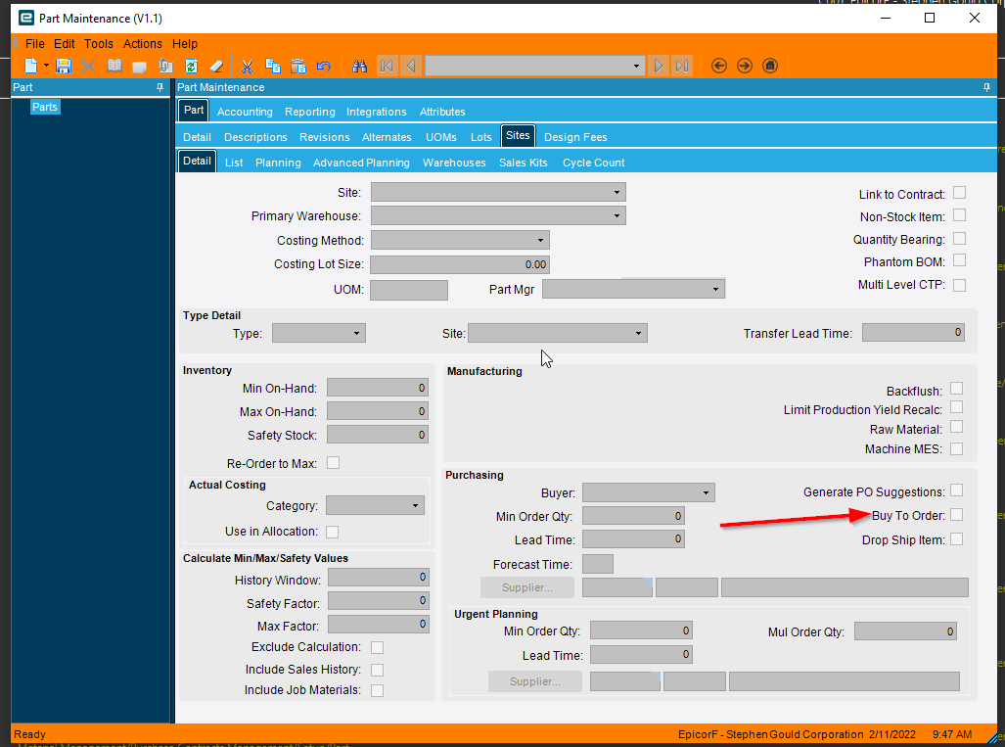The image size is (1005, 747).
Task: Toggle the Buy To Order checkbox
Action: click(956, 515)
